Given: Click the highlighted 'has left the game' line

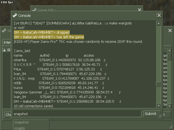Looking at the screenshot, I should coord(49,37).
